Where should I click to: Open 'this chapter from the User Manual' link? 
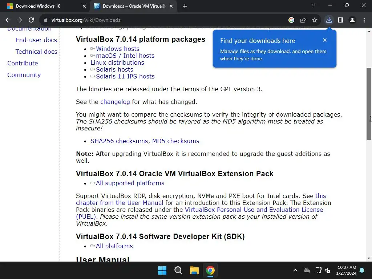[120, 203]
